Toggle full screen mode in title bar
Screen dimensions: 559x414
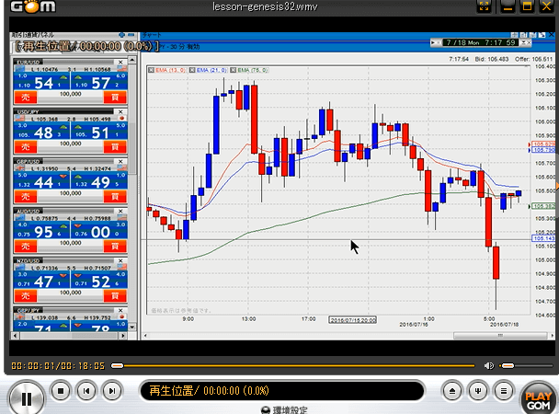click(x=484, y=7)
